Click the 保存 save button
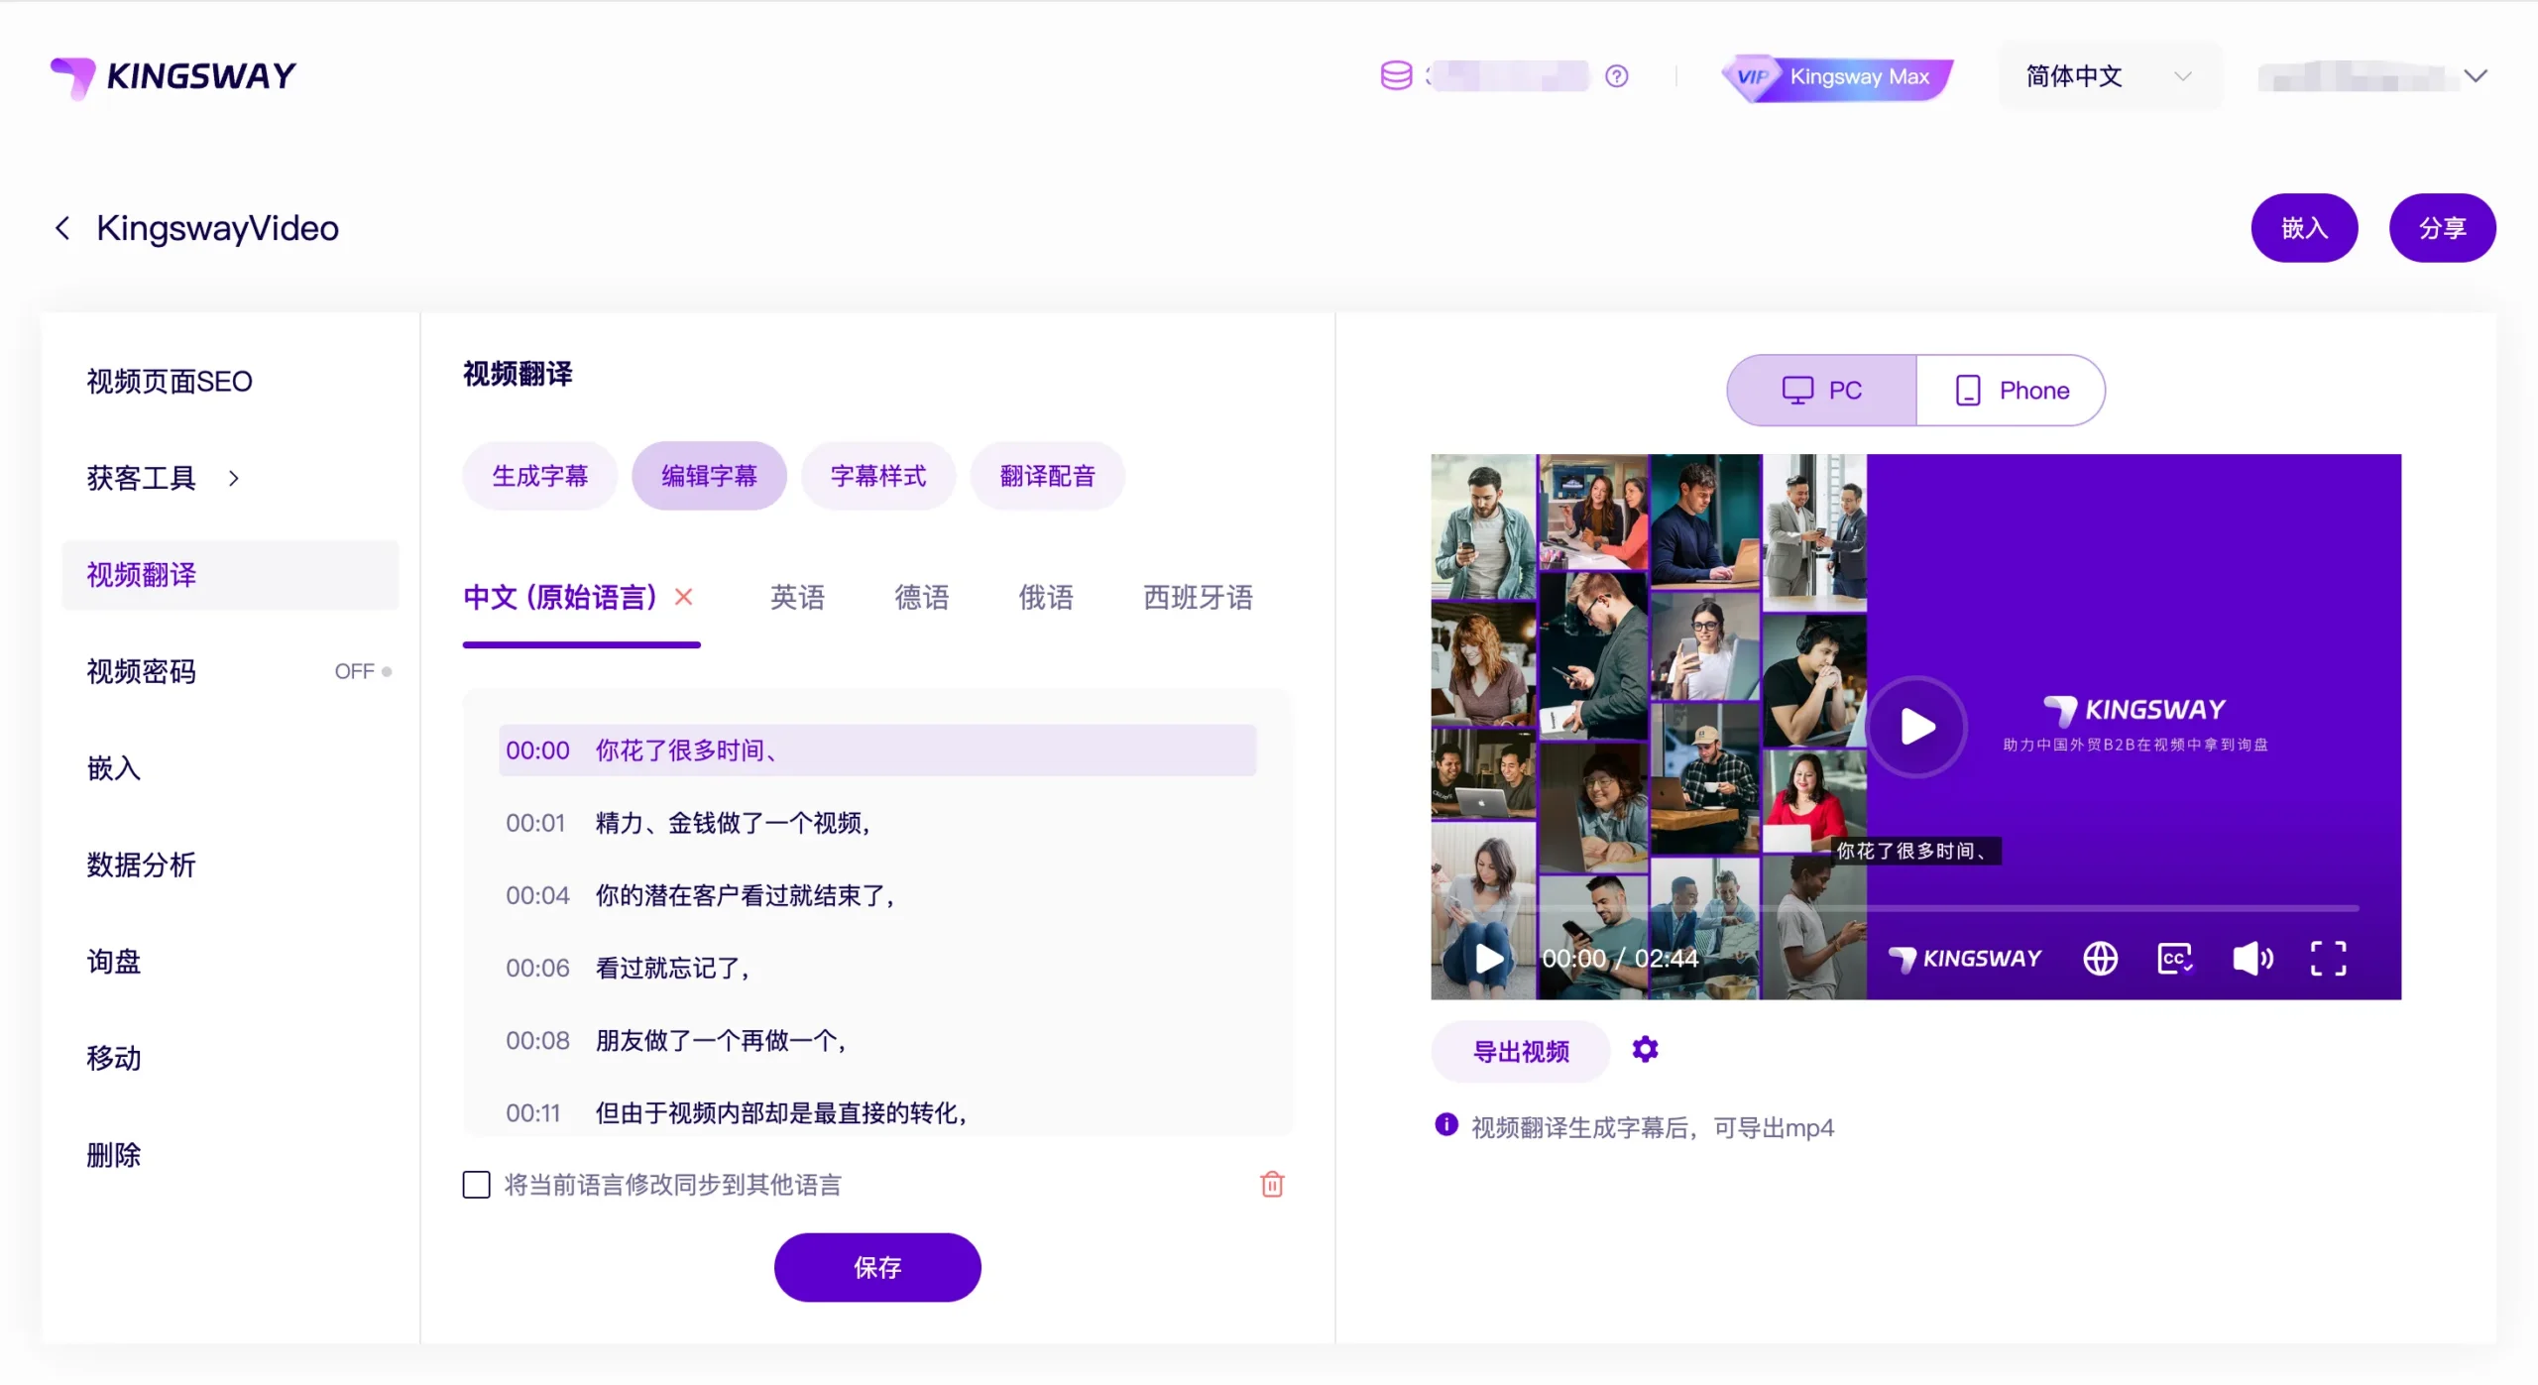Screen dimensions: 2538x1385 [877, 1267]
